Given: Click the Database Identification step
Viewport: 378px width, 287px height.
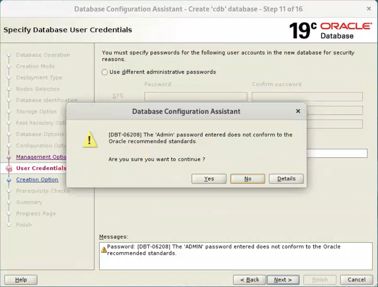Looking at the screenshot, I should point(47,100).
